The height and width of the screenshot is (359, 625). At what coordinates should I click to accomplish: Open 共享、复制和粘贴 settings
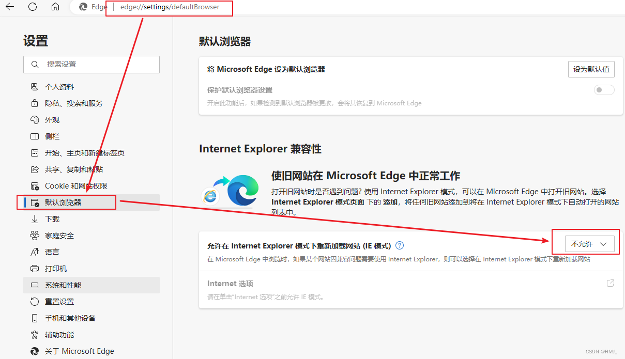(92, 169)
